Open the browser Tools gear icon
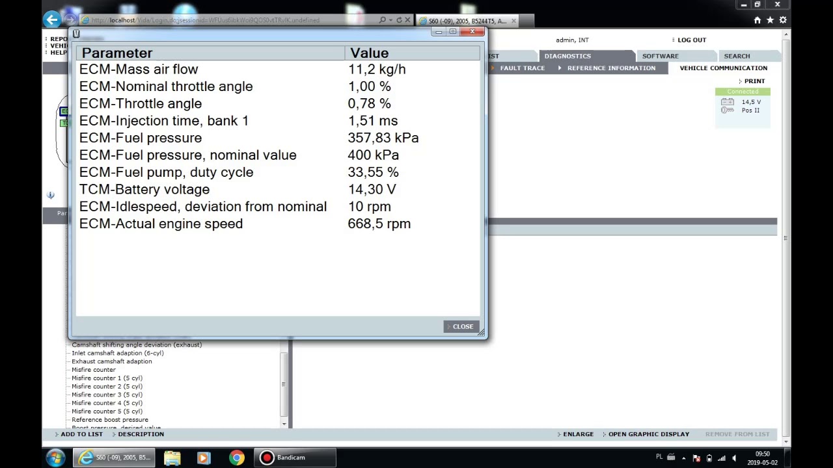Screen dimensions: 833x468 [x=783, y=20]
